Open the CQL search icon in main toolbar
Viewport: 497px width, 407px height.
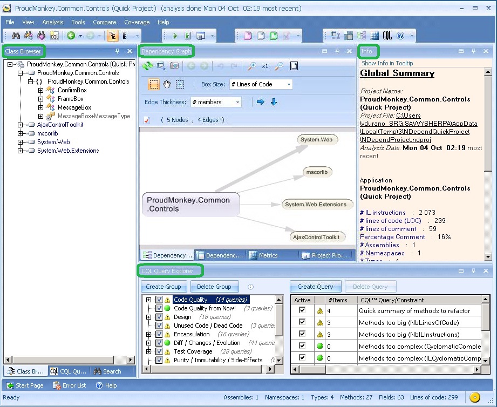click(54, 36)
